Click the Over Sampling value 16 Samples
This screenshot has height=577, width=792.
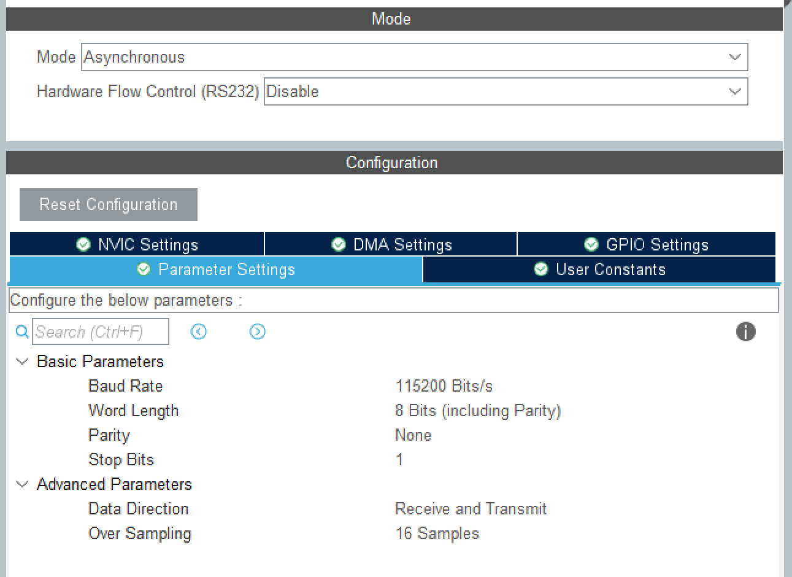[x=437, y=533]
